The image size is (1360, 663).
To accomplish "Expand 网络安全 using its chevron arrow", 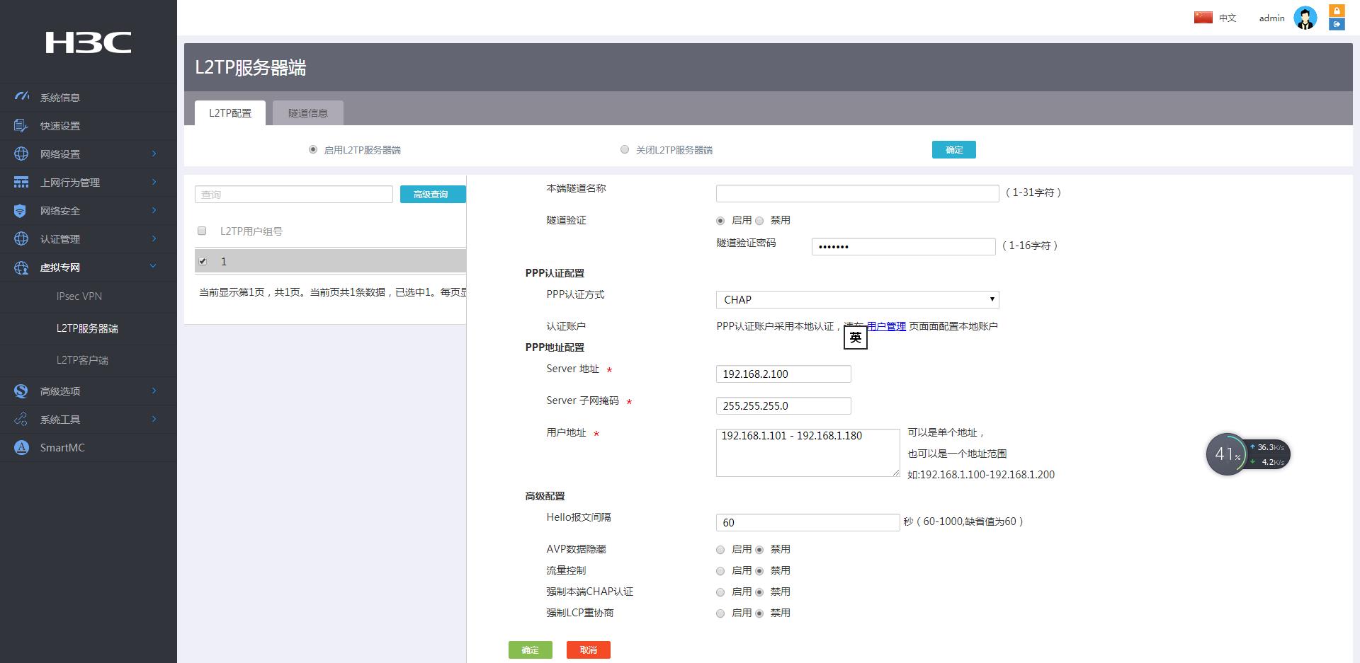I will (x=154, y=210).
